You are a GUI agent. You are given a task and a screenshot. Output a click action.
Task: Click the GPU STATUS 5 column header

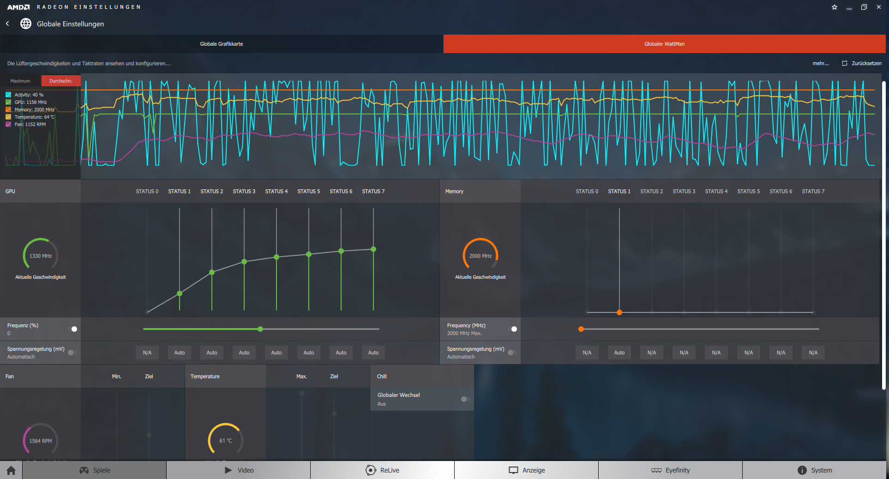[309, 191]
